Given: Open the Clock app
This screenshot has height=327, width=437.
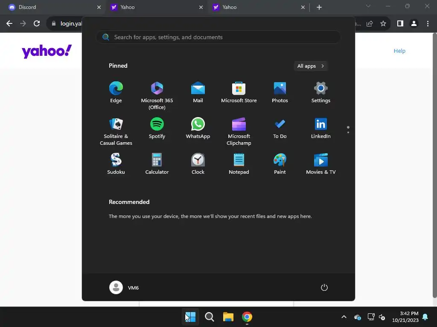Looking at the screenshot, I should (198, 164).
